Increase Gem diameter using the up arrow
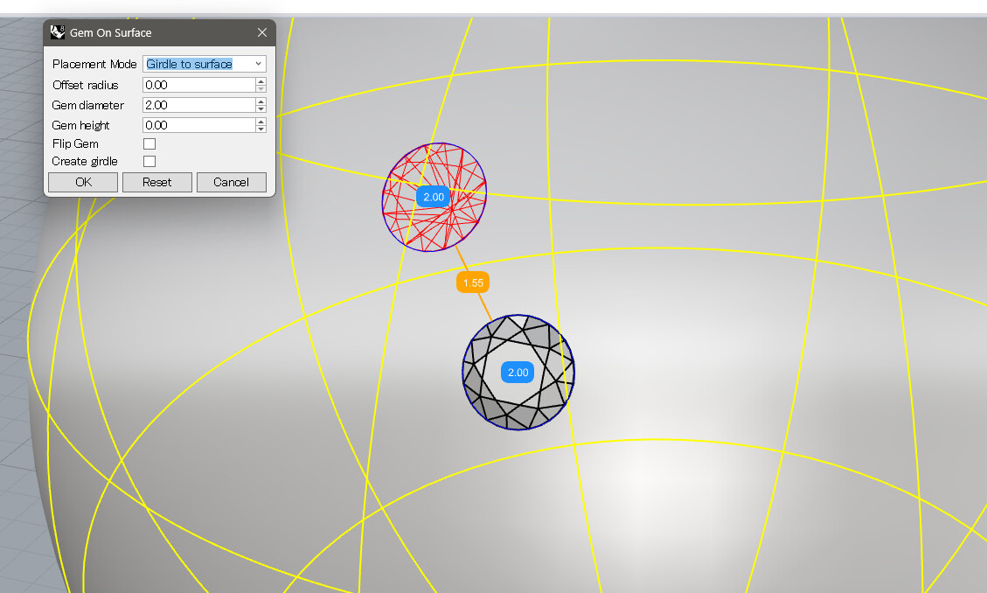 click(x=261, y=101)
